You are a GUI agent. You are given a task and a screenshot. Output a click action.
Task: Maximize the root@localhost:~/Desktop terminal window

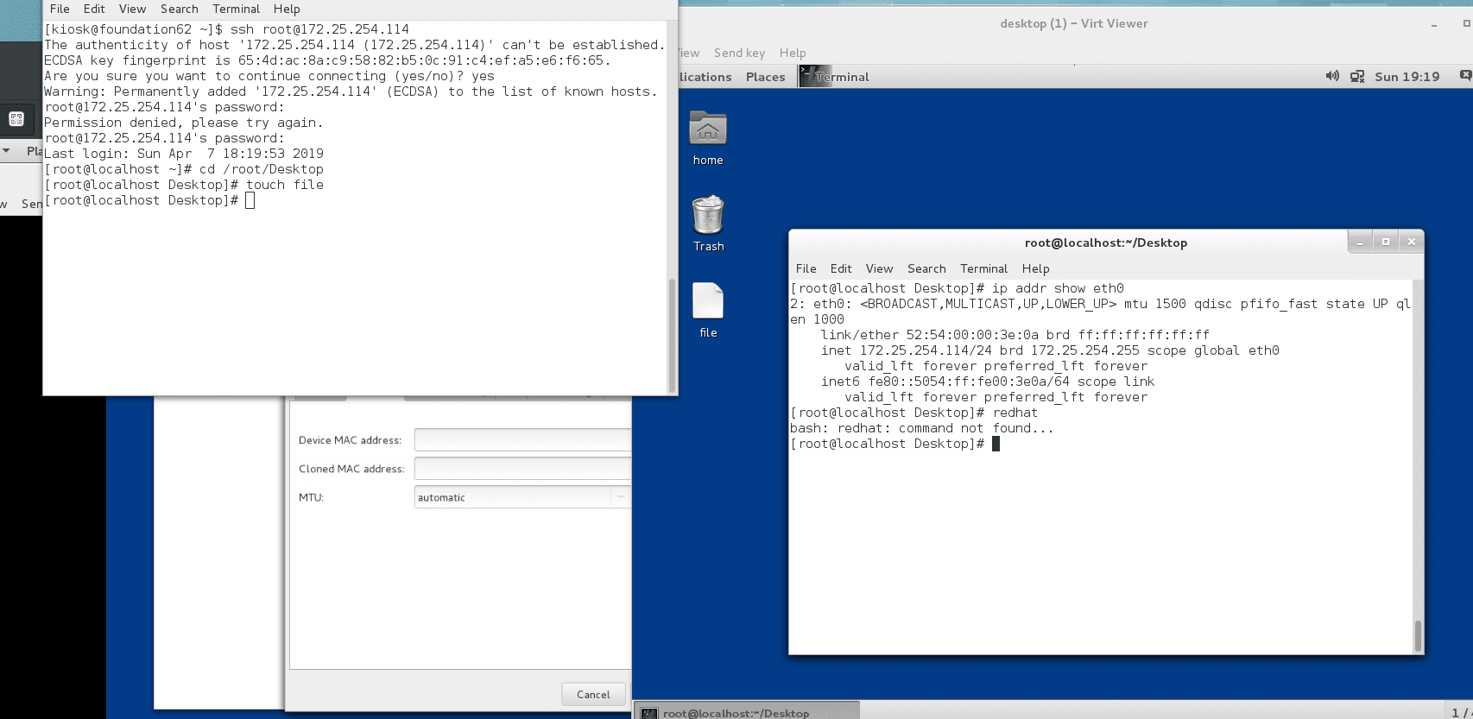click(1386, 242)
